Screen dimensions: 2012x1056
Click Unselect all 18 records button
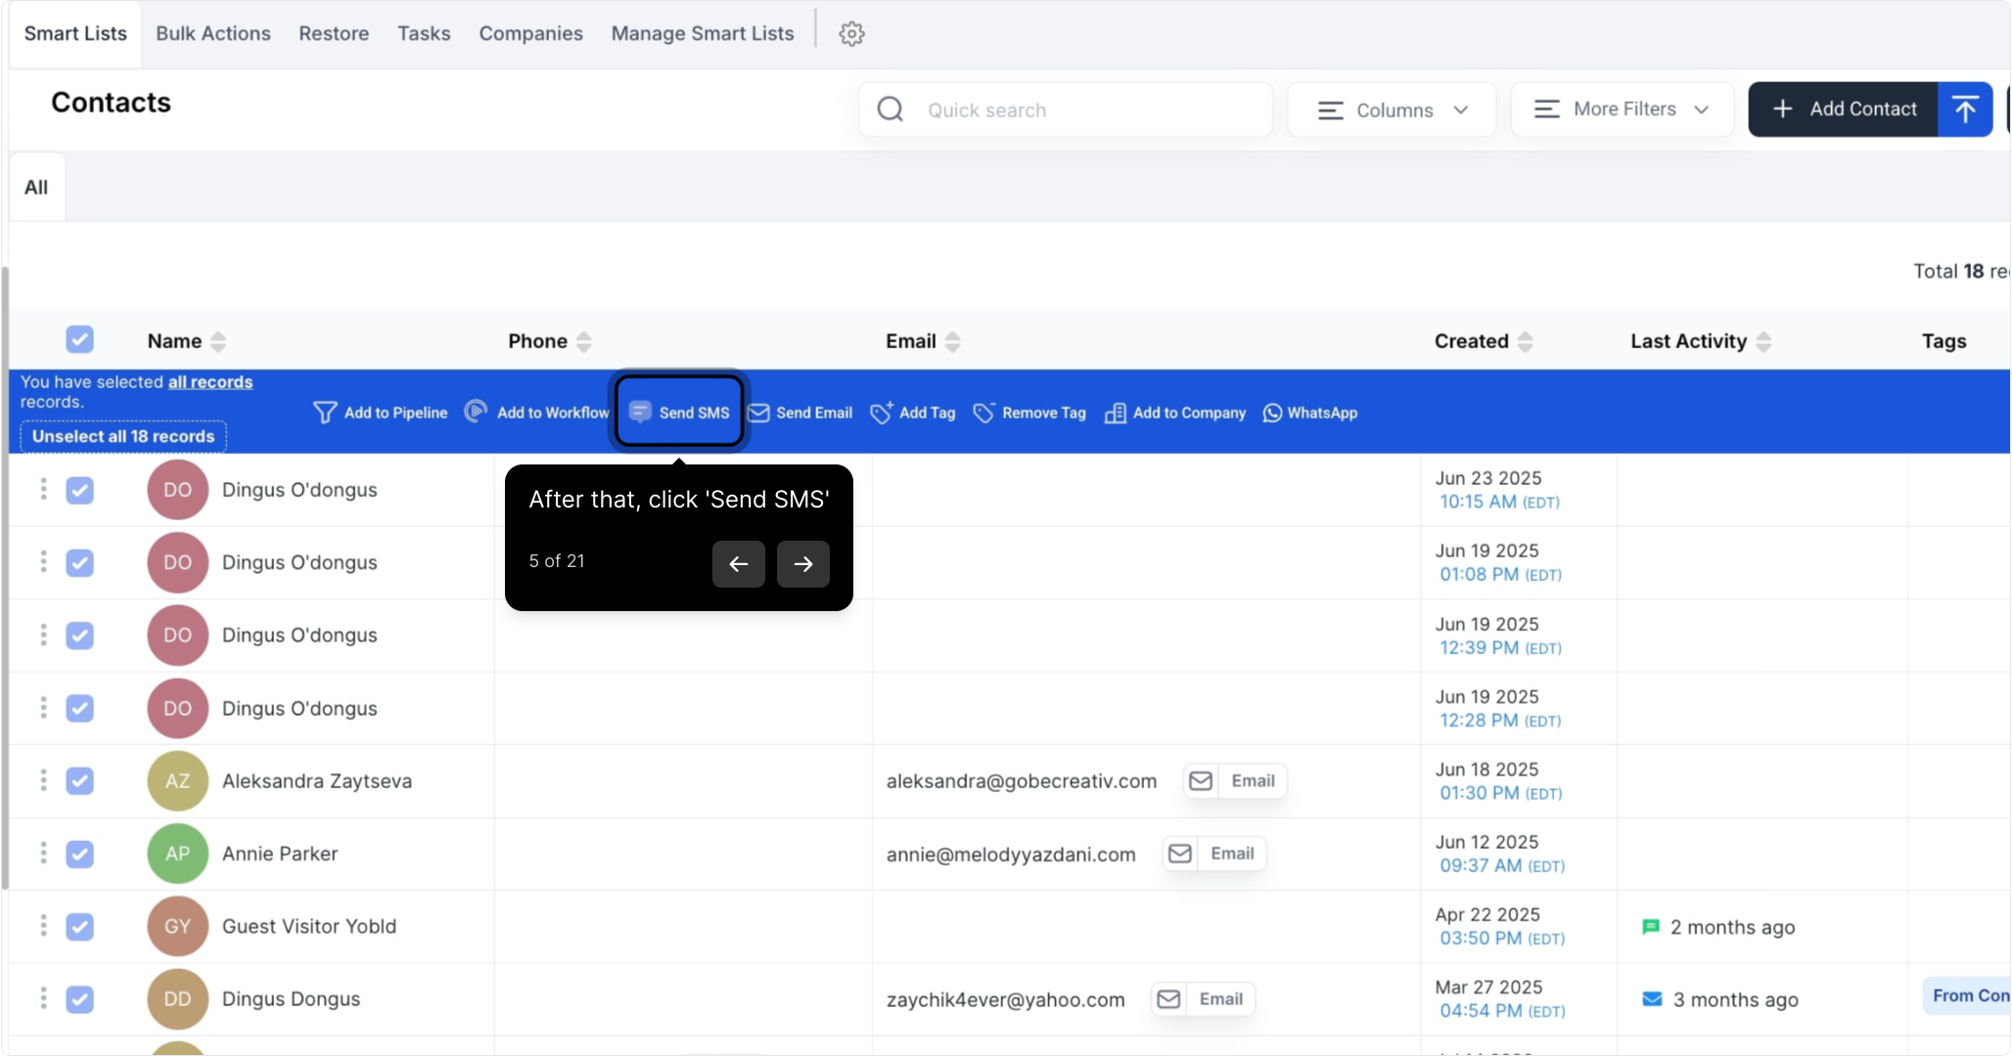tap(123, 436)
